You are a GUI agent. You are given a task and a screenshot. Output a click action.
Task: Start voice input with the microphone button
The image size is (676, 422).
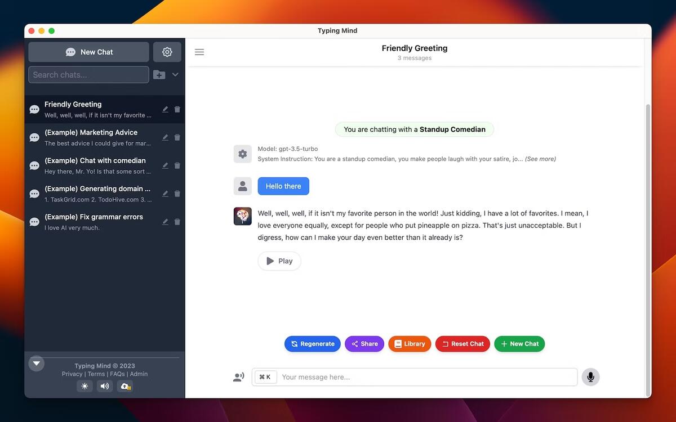[590, 377]
